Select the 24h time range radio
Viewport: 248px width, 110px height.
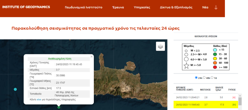[196, 78]
